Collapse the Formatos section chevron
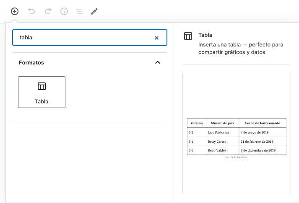 pyautogui.click(x=158, y=62)
